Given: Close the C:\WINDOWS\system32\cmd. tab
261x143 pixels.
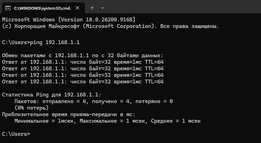Looking at the screenshot, I should (x=77, y=8).
